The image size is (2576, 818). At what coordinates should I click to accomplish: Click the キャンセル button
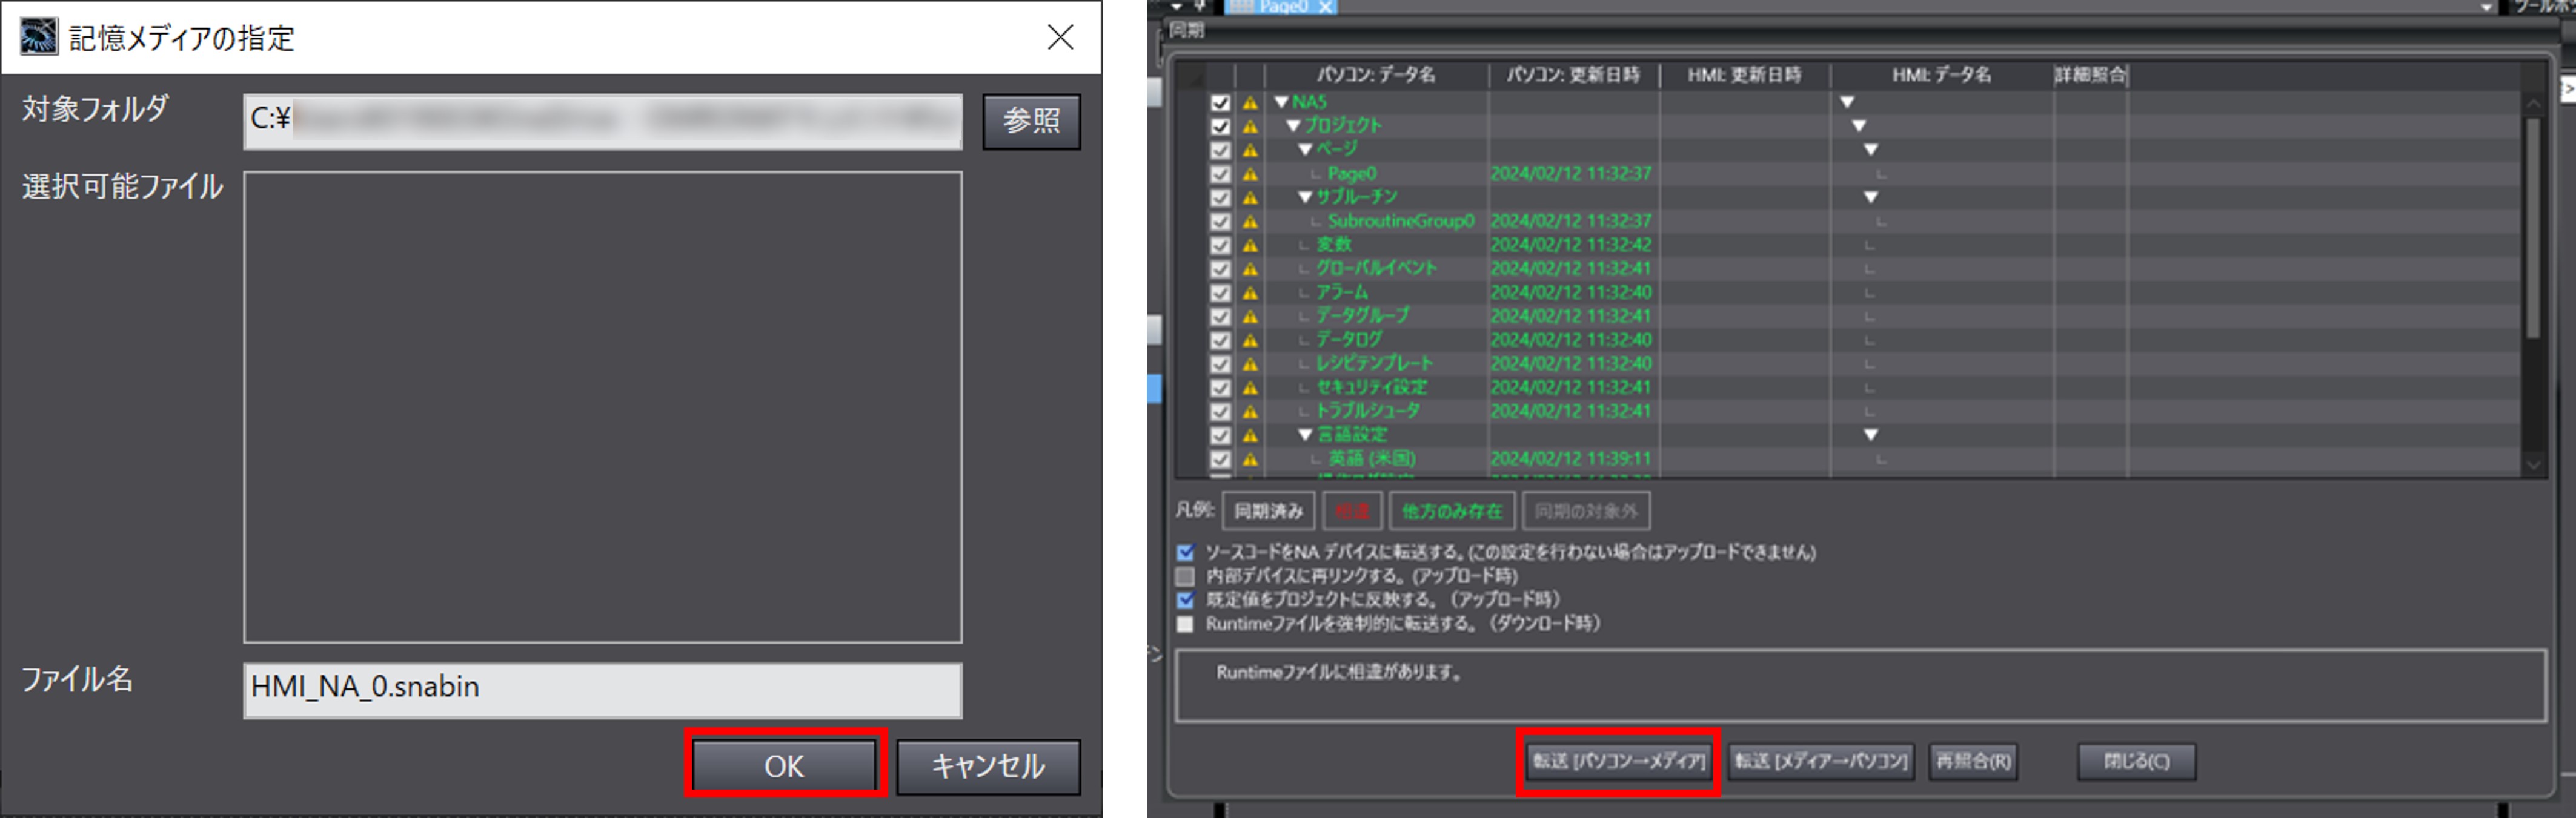coord(988,766)
